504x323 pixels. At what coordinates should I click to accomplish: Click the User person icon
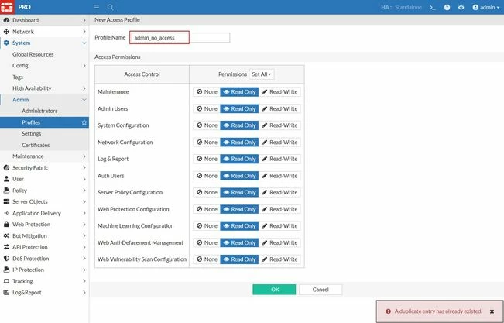(x=6, y=179)
